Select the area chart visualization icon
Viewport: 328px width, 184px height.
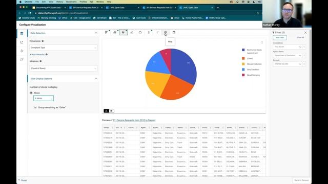point(140,32)
